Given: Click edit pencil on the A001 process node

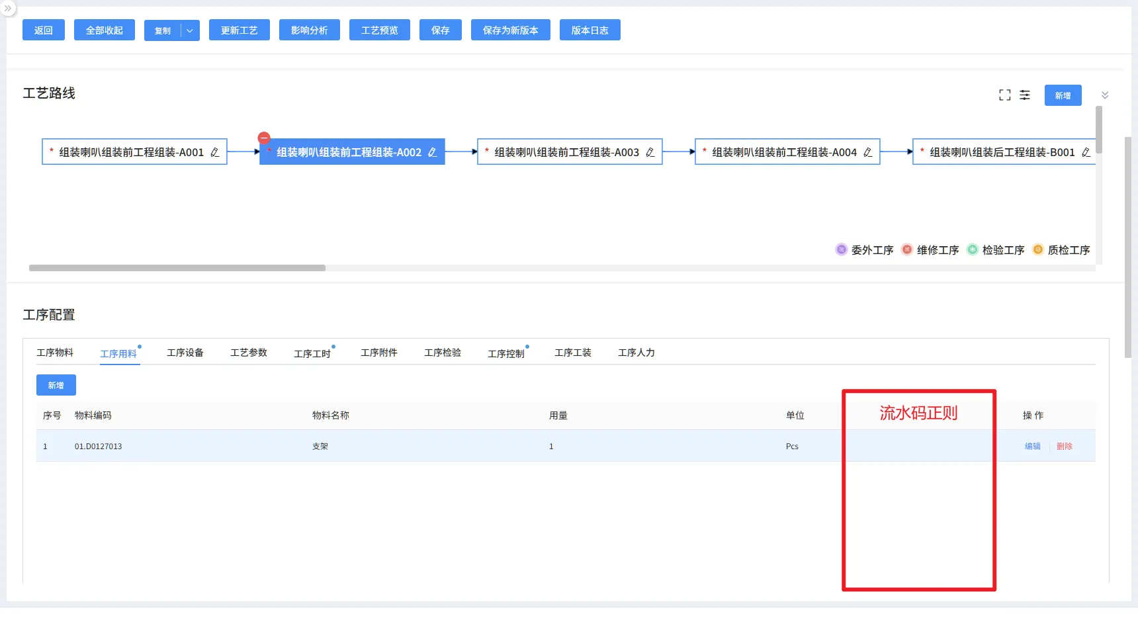Looking at the screenshot, I should pos(214,152).
